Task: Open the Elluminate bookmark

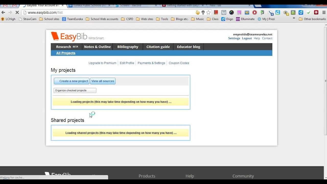Action: pos(245,19)
